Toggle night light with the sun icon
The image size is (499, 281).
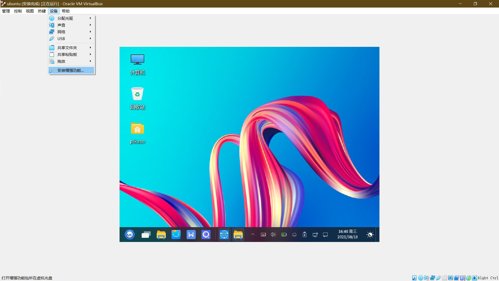(370, 234)
